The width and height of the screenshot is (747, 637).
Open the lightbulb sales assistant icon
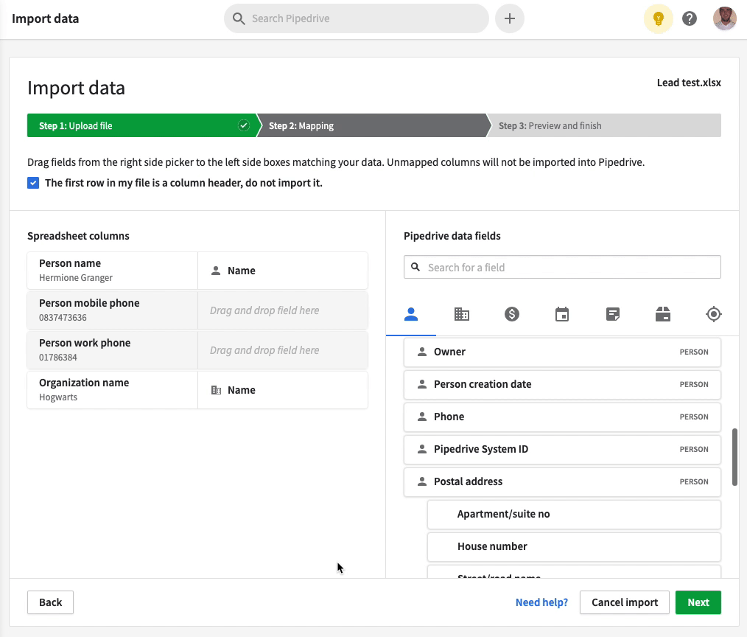658,18
